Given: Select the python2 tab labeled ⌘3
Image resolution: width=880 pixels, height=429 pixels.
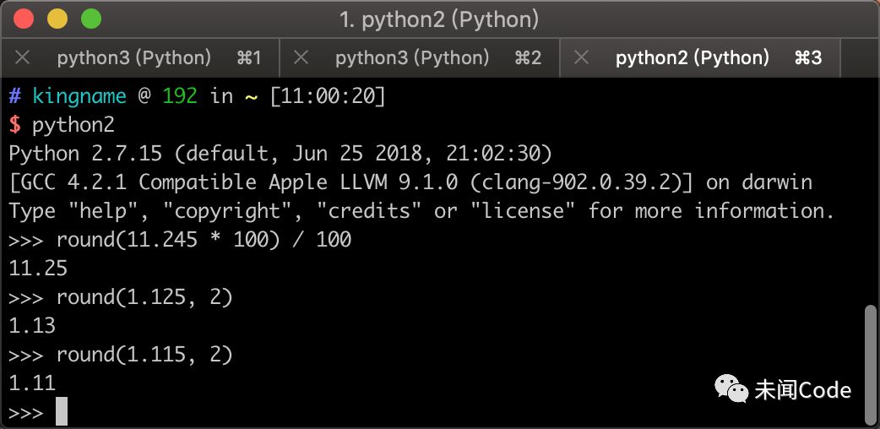Looking at the screenshot, I should point(693,57).
